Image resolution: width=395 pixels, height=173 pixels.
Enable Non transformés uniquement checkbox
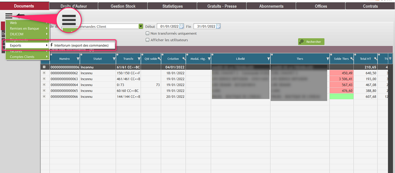click(147, 33)
